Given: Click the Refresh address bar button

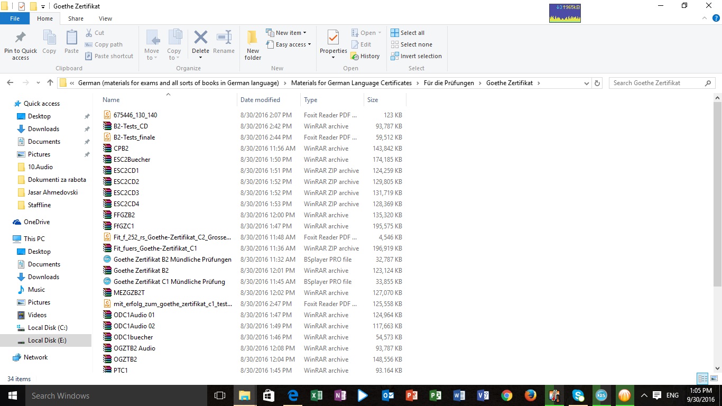Looking at the screenshot, I should [x=598, y=83].
